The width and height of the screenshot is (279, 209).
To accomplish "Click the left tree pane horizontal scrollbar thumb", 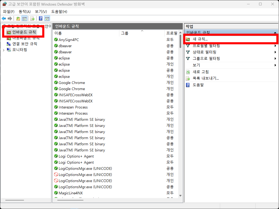I will [15, 200].
